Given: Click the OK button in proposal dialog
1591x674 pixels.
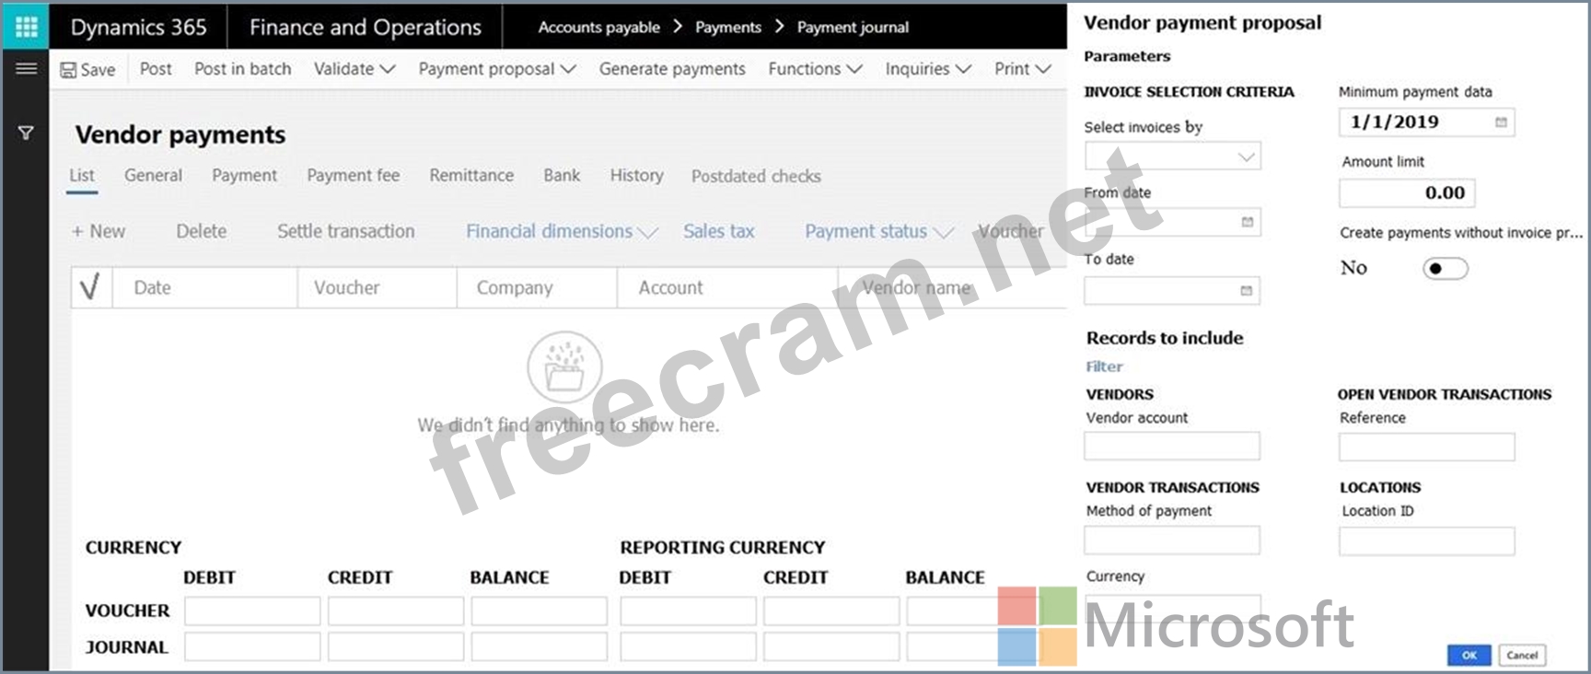Looking at the screenshot, I should (1469, 655).
